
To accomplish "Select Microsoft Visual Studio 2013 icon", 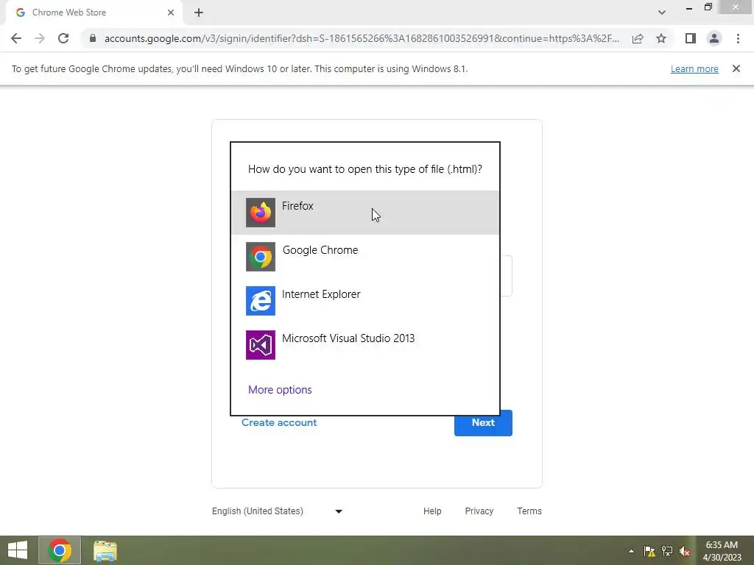I will pos(261,345).
